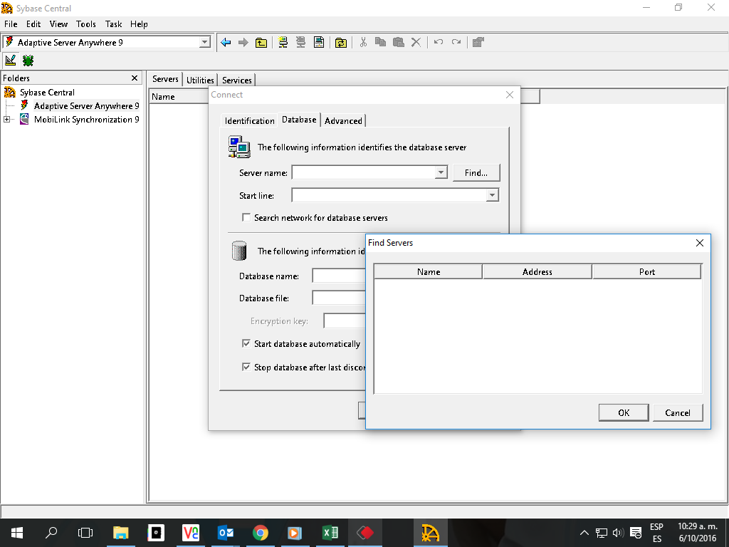Expand the MobiLink Synchronization 9 node
Screen dimensions: 729x547
click(6, 120)
